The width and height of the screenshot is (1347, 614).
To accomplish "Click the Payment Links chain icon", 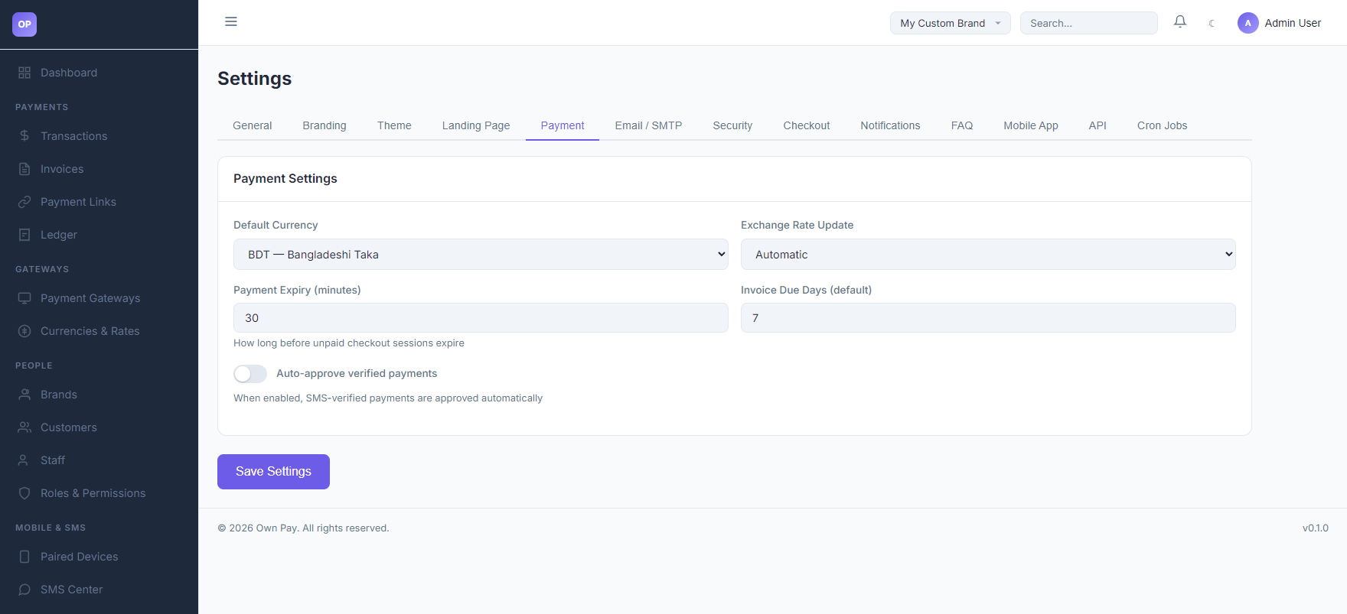I will point(24,202).
